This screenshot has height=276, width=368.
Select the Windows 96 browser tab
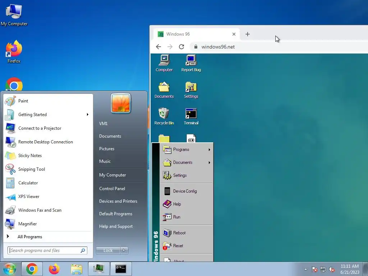[197, 34]
